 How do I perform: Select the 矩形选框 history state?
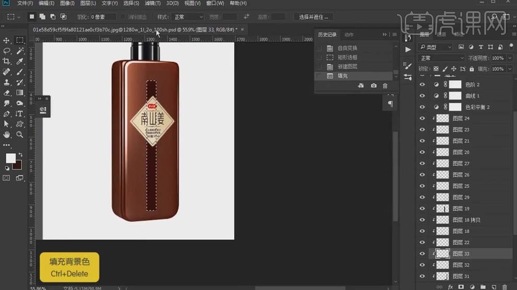pos(347,57)
